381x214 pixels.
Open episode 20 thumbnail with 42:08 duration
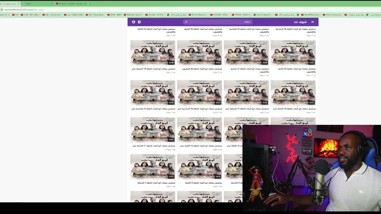tap(199, 53)
